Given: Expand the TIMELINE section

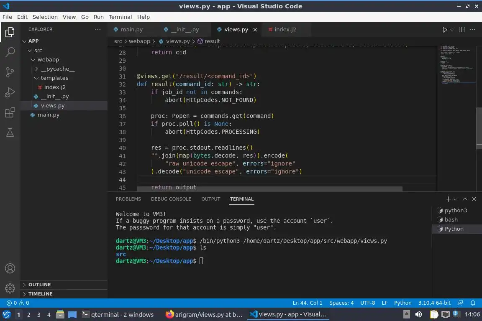Looking at the screenshot, I should tap(64, 294).
